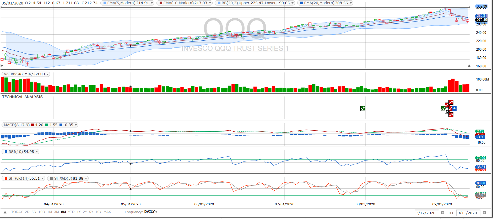Click the EMA(20,Modern) blue color swatch
This screenshot has width=493, height=219.
click(x=302, y=3)
